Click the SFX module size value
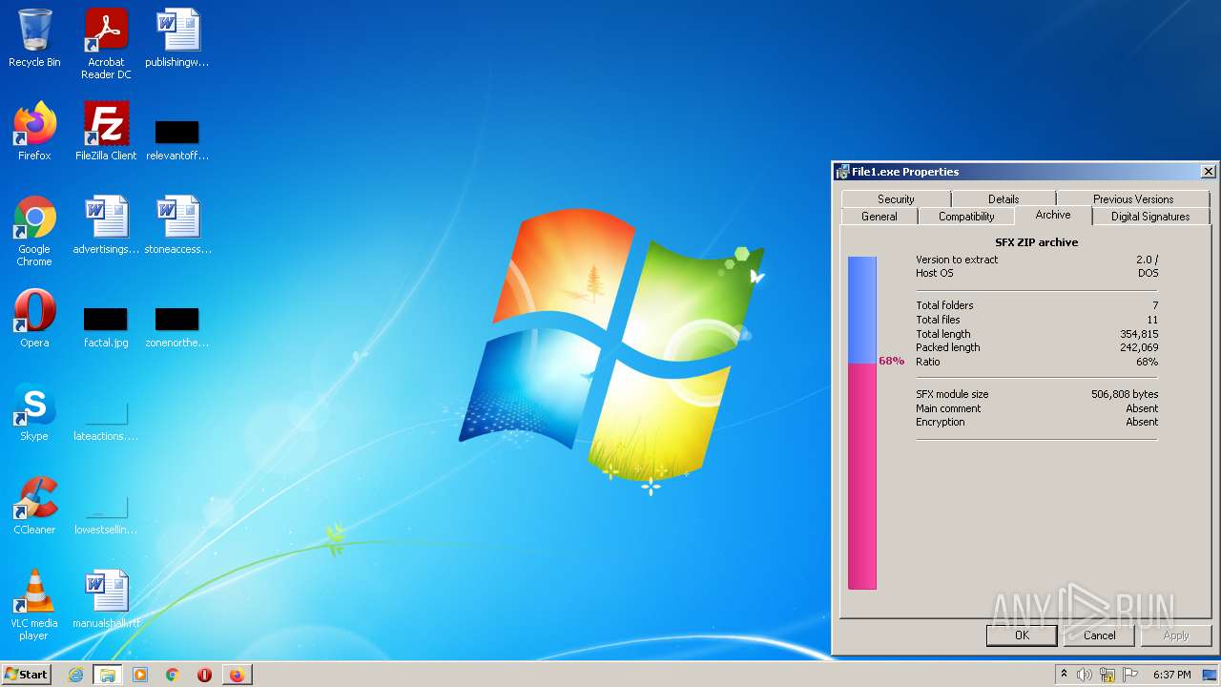The width and height of the screenshot is (1221, 687). 1125,394
